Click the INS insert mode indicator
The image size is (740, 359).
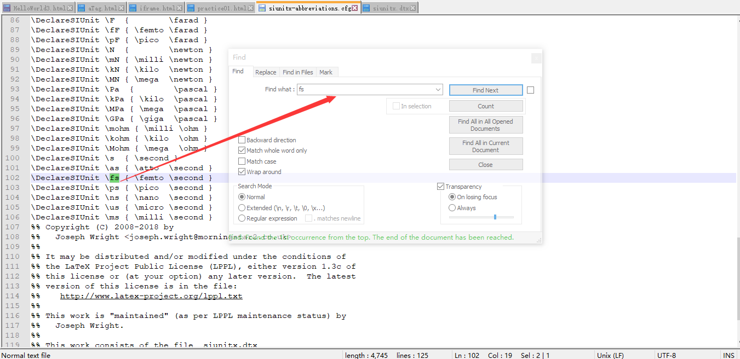coord(728,355)
